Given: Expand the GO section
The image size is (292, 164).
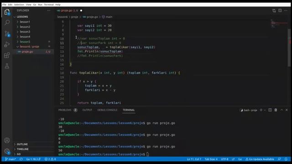Looking at the screenshot, I should [x=19, y=154].
